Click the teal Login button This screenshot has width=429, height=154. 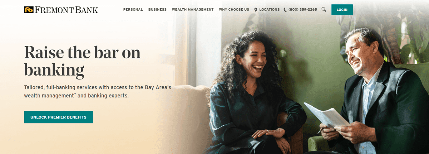tap(342, 10)
